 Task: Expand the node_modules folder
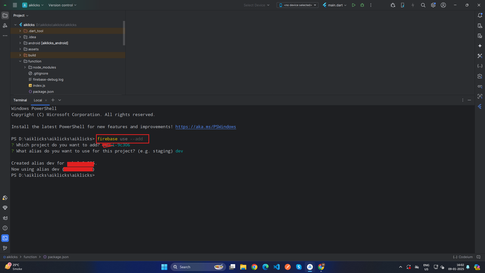click(25, 67)
